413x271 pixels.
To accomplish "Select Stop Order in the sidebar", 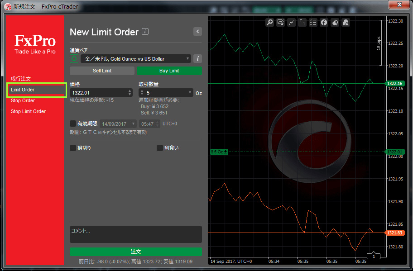I will click(x=23, y=100).
